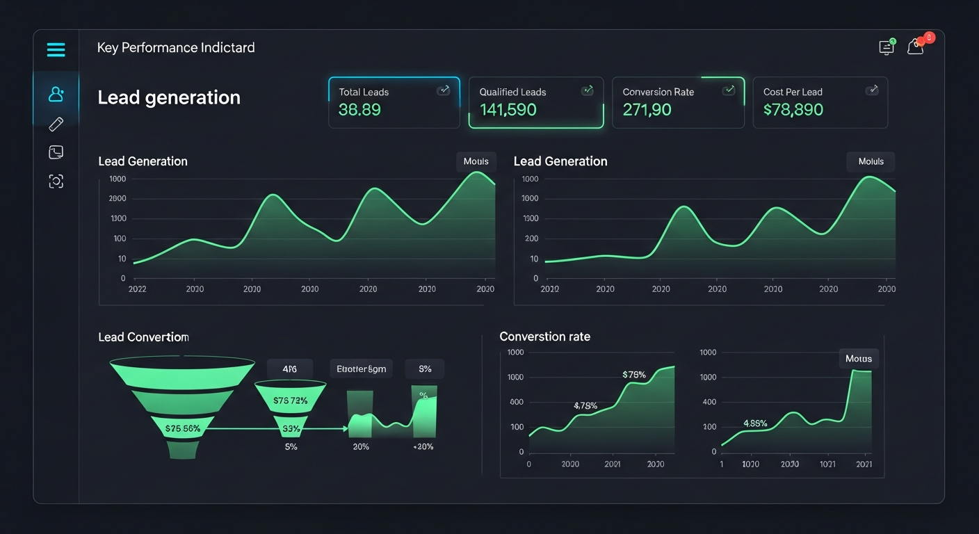Toggle the checkmark on Conversion Rate card

click(729, 90)
